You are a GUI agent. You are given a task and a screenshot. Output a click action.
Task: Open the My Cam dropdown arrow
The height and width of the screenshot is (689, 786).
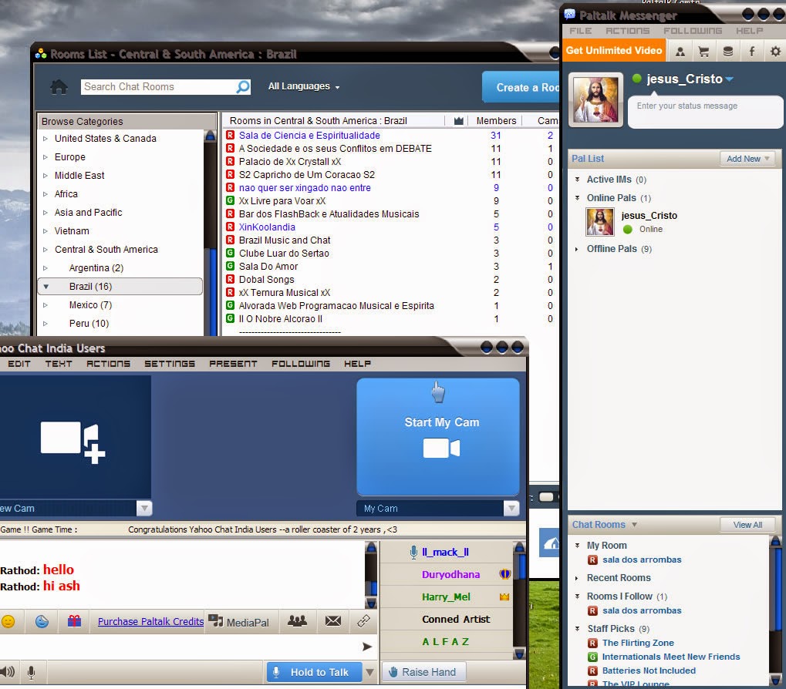pos(511,508)
